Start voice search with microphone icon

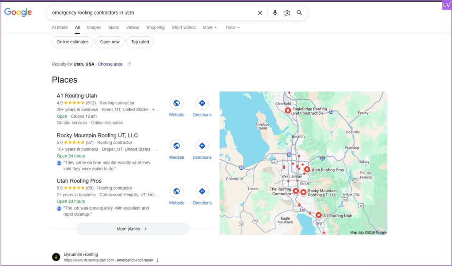pyautogui.click(x=275, y=13)
